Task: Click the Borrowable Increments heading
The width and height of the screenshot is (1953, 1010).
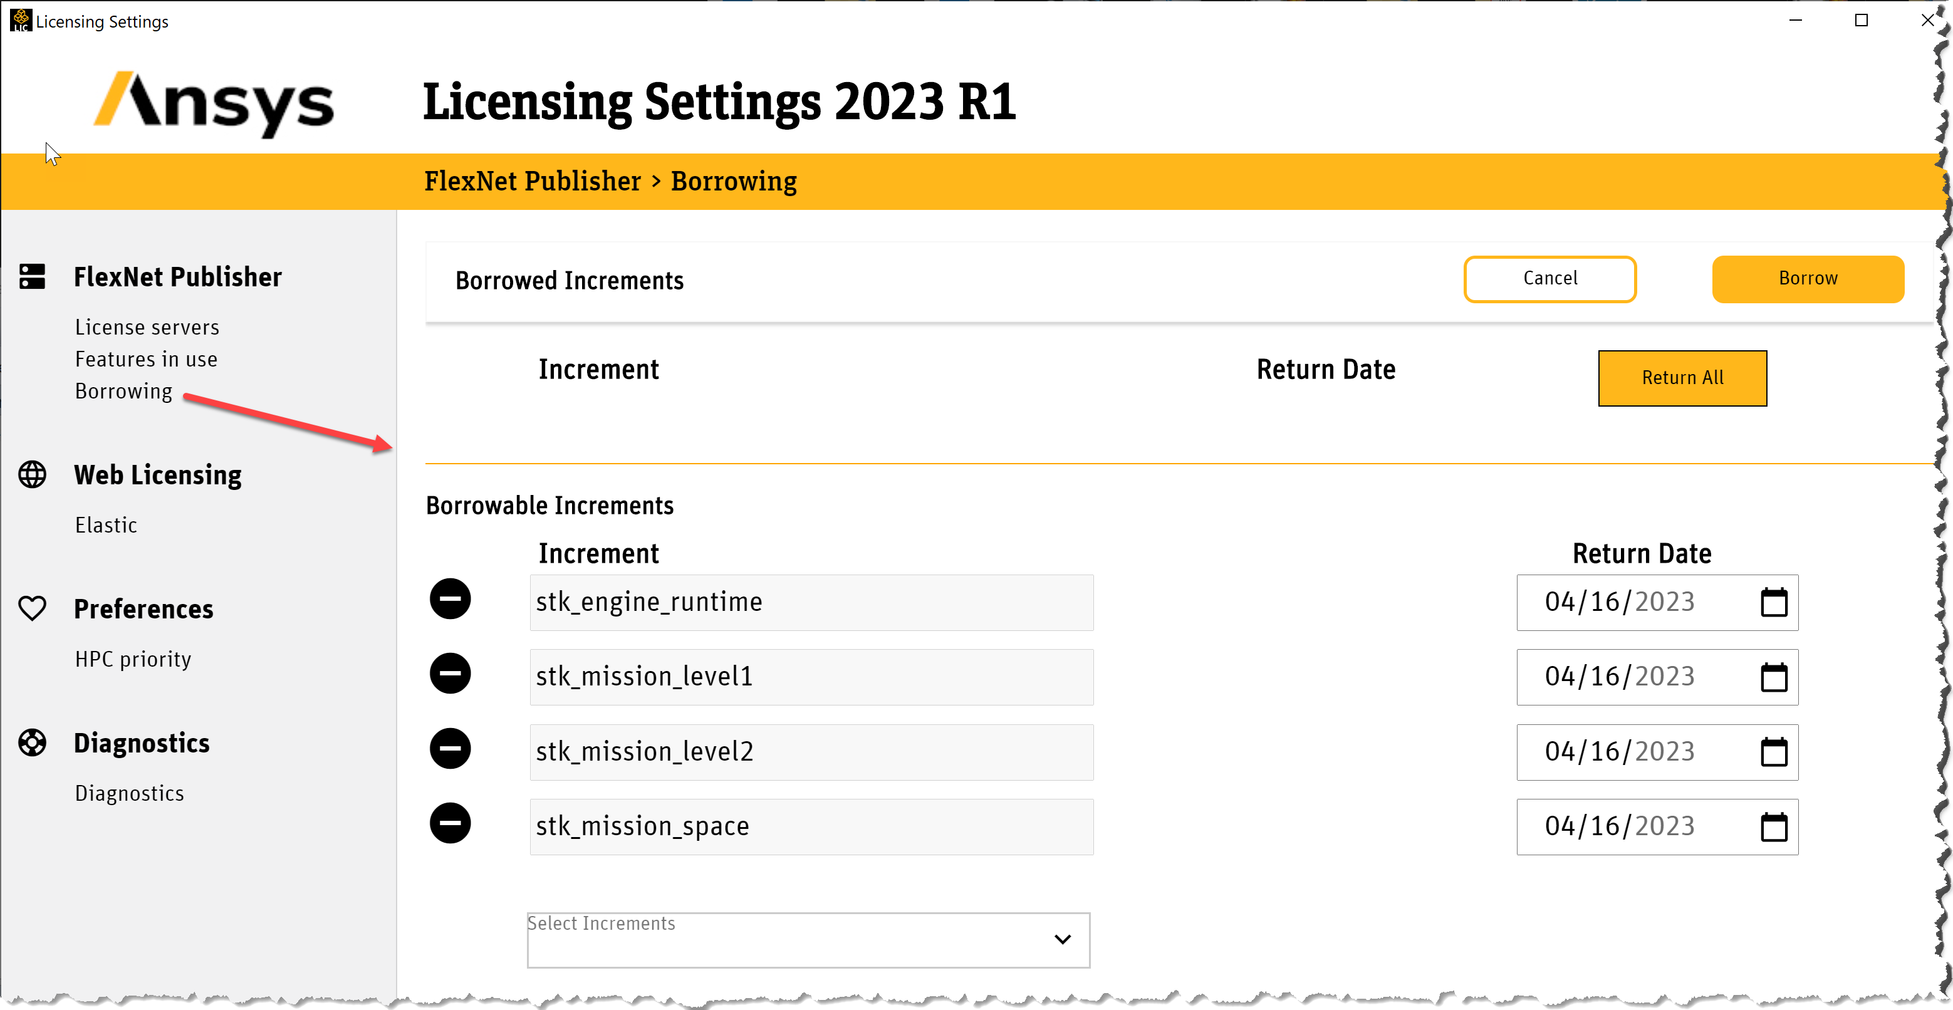Action: click(549, 505)
